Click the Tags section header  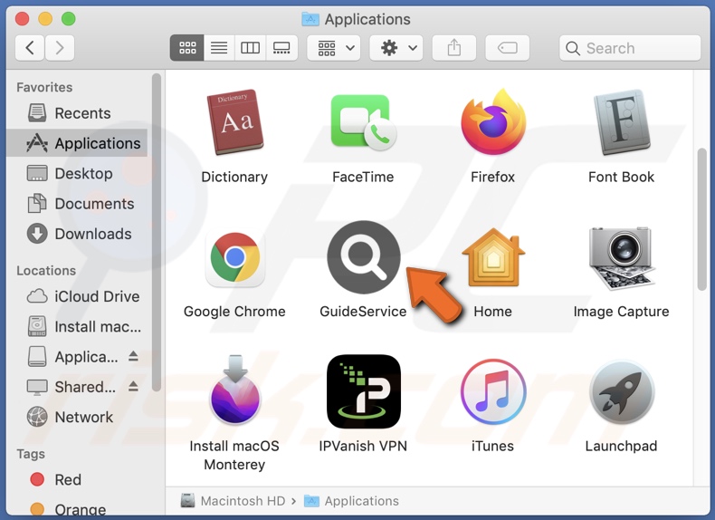point(31,454)
